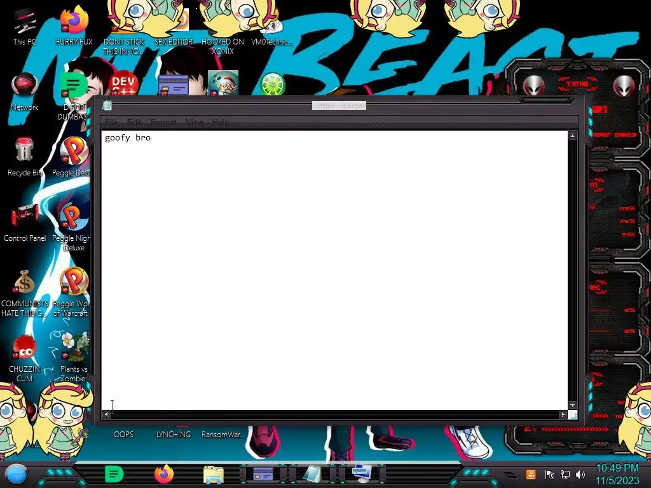Open File Explorer from the taskbar
Viewport: 651px width, 488px height.
click(214, 474)
